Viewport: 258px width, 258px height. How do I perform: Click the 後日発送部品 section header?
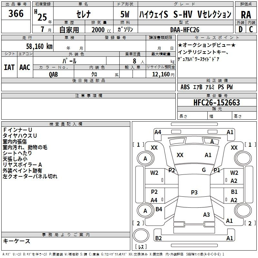tap(88, 80)
